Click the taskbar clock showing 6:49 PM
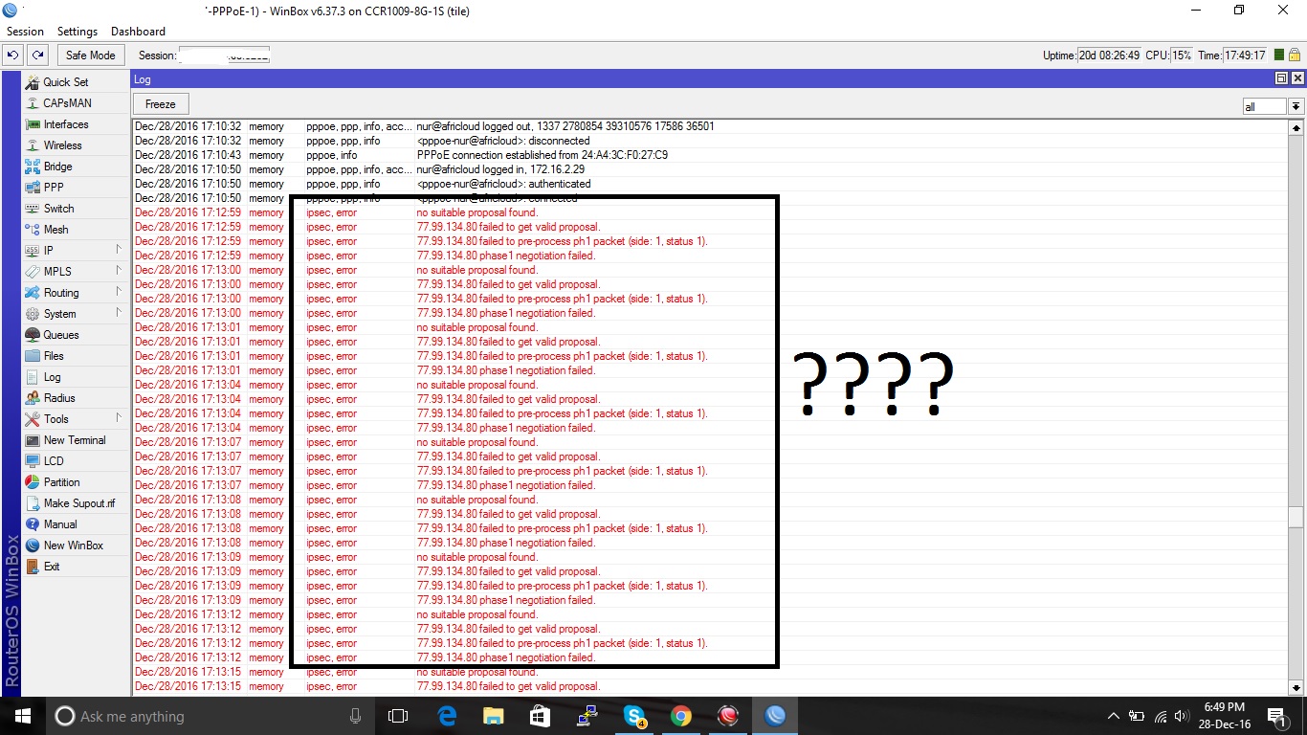The width and height of the screenshot is (1307, 735). (x=1224, y=715)
